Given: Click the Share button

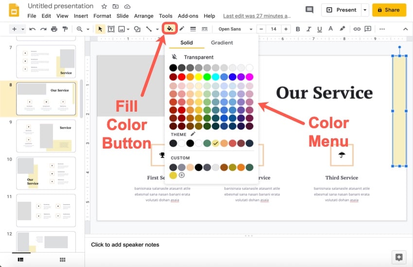Looking at the screenshot, I should (x=389, y=10).
